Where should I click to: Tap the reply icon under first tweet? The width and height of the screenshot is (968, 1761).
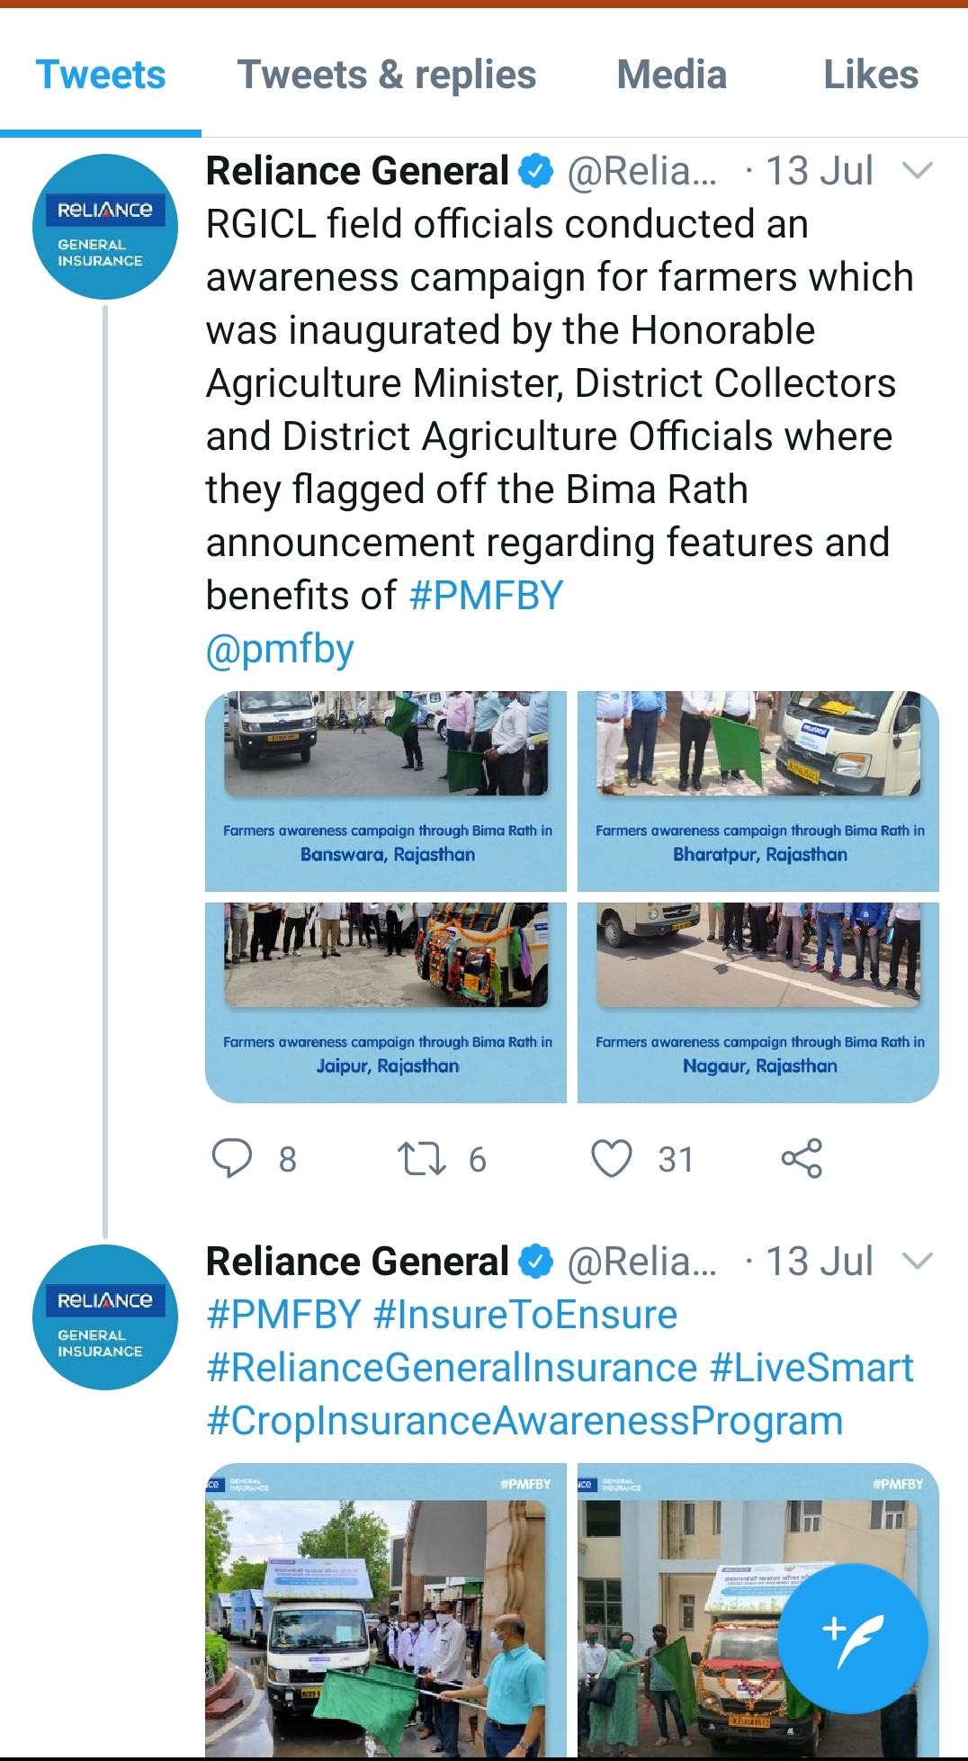pyautogui.click(x=232, y=1158)
